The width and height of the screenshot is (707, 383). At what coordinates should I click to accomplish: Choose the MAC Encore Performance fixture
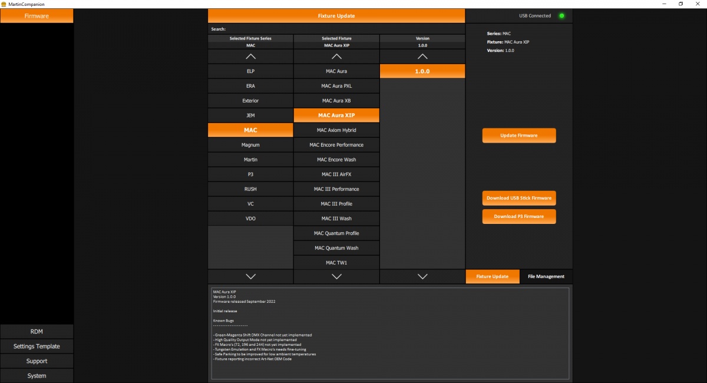click(x=336, y=145)
